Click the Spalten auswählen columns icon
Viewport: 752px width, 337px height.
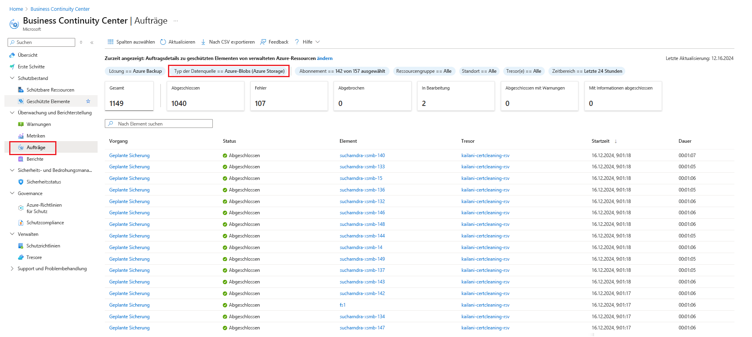[x=111, y=42]
